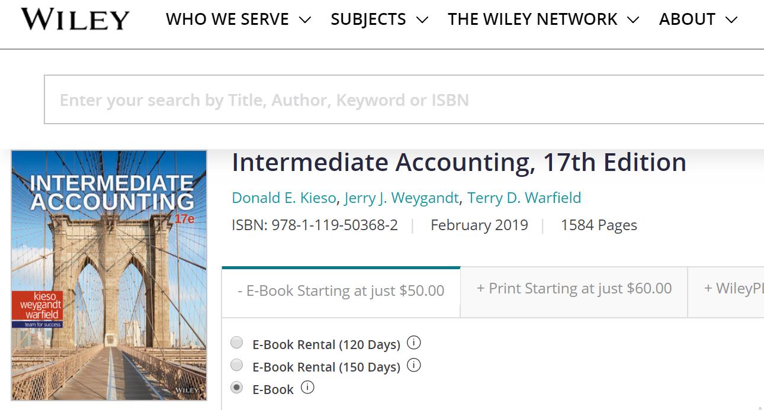Open info tooltip for E-Book Rental 150 Days
The width and height of the screenshot is (764, 410).
click(415, 366)
